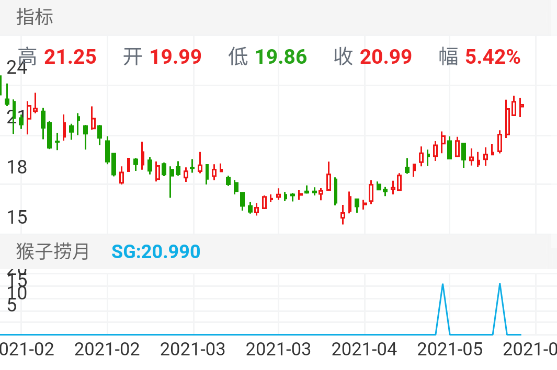Pick the 2021-04 date axis label
The image size is (557, 370).
(x=364, y=350)
